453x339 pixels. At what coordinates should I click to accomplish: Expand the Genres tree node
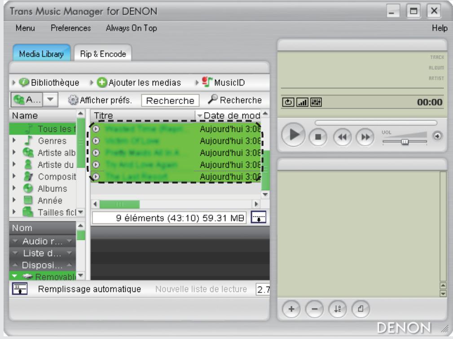click(14, 140)
